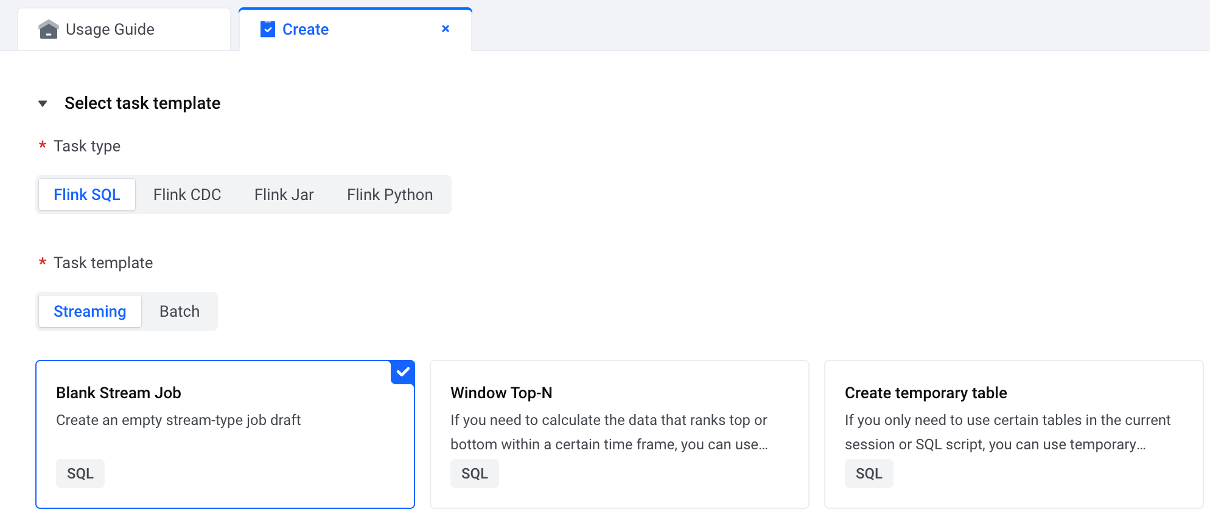Close the Create tab
This screenshot has height=518, width=1210.
pos(446,29)
